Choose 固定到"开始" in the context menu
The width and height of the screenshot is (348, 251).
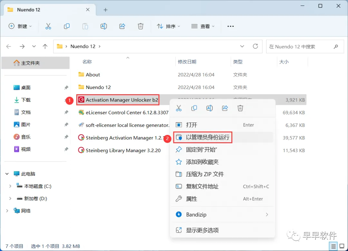click(222, 149)
